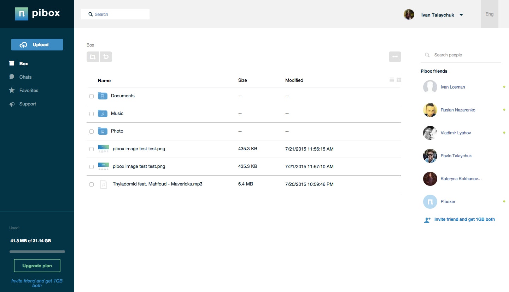Click the Upload button
The image size is (509, 292).
(x=37, y=44)
